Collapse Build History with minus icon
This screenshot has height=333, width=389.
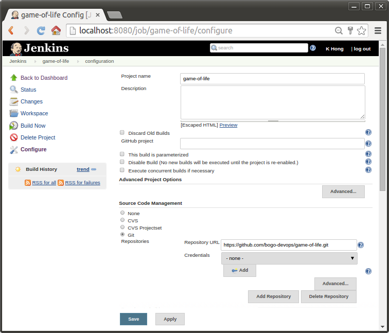pos(94,169)
